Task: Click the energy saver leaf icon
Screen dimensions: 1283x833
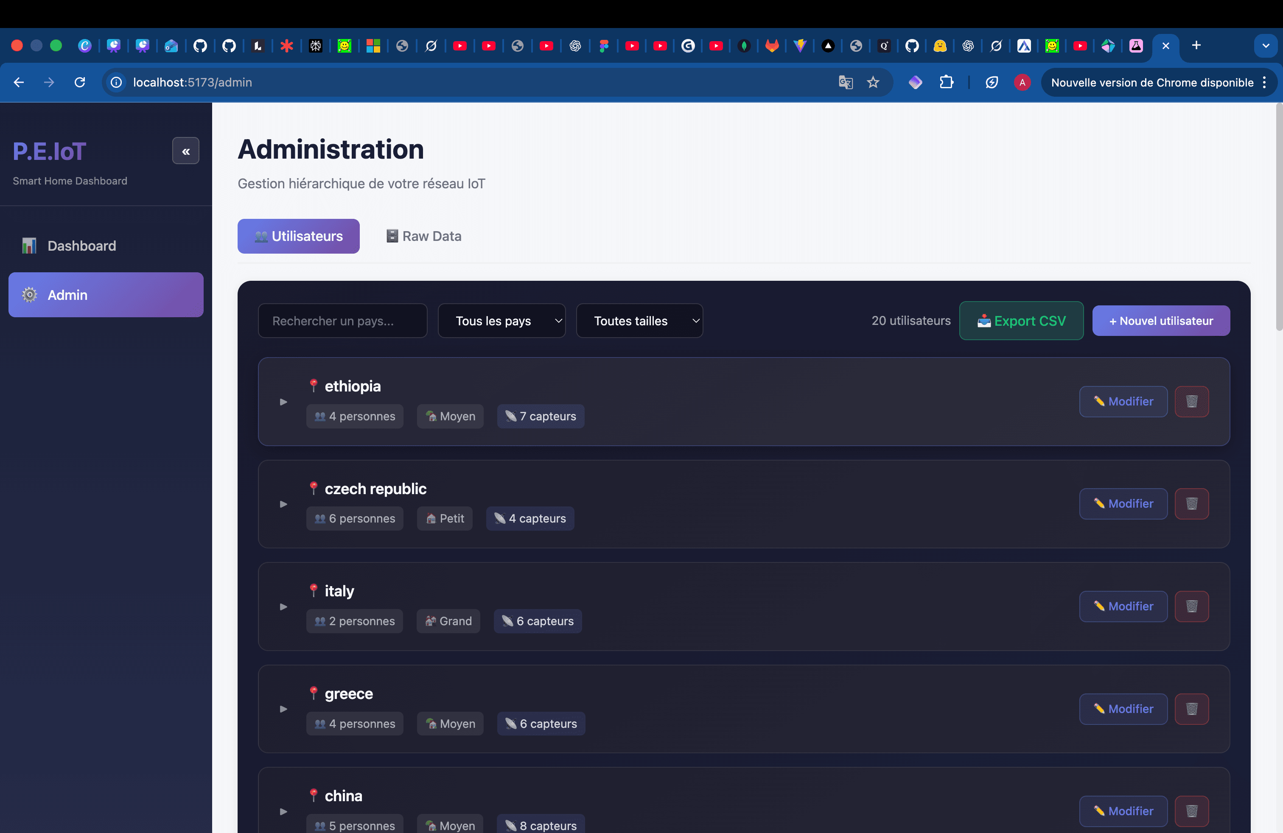Action: pos(992,82)
